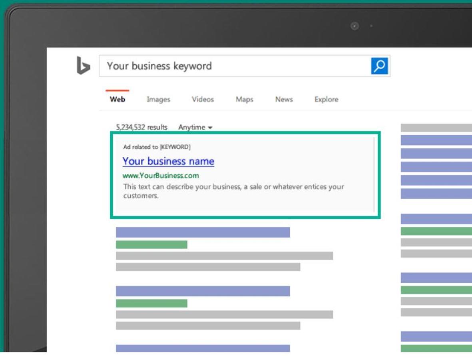472x360 pixels.
Task: Open the Videos tab
Action: pyautogui.click(x=203, y=100)
